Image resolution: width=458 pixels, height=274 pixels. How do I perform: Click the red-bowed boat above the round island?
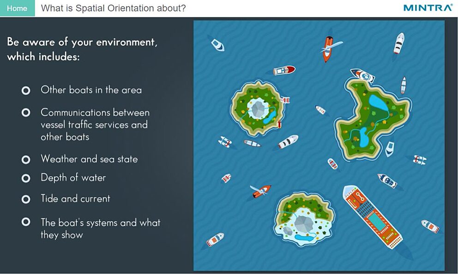pyautogui.click(x=284, y=70)
